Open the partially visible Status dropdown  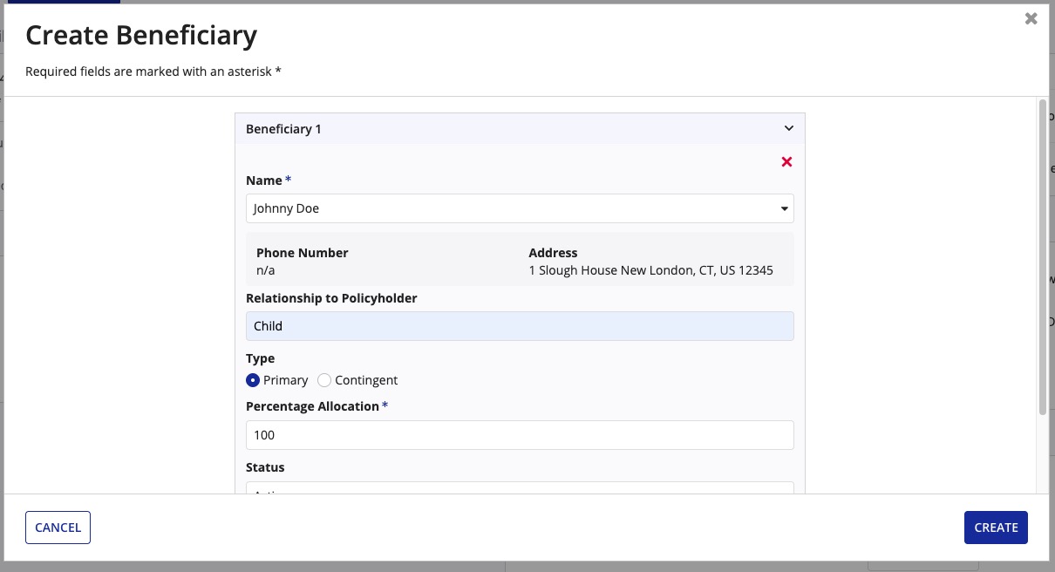(520, 488)
